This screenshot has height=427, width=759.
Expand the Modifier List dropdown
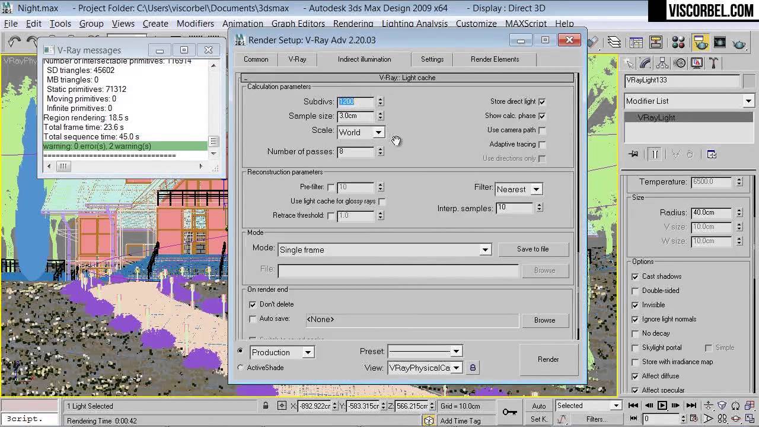tap(688, 101)
